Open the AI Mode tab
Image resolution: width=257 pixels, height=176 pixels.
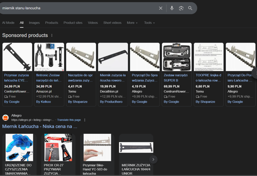pyautogui.click(x=8, y=23)
